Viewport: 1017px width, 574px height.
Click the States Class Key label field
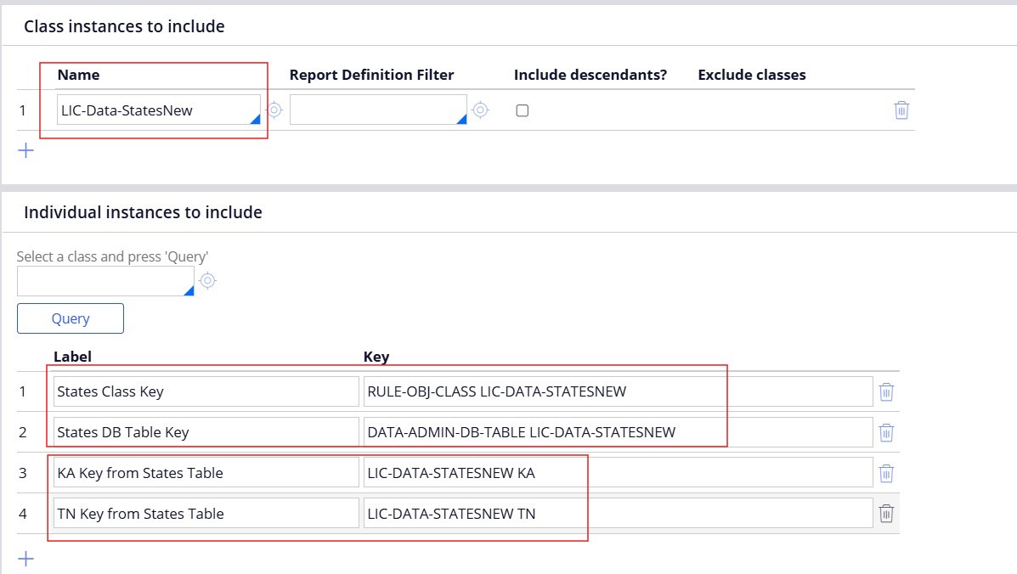206,391
